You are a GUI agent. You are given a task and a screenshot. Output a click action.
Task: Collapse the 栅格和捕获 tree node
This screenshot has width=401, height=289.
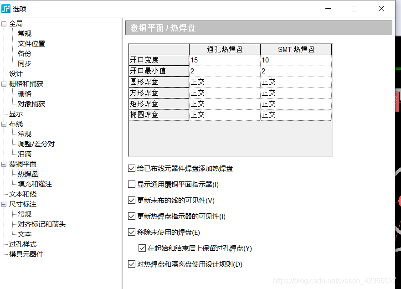[x=4, y=84]
